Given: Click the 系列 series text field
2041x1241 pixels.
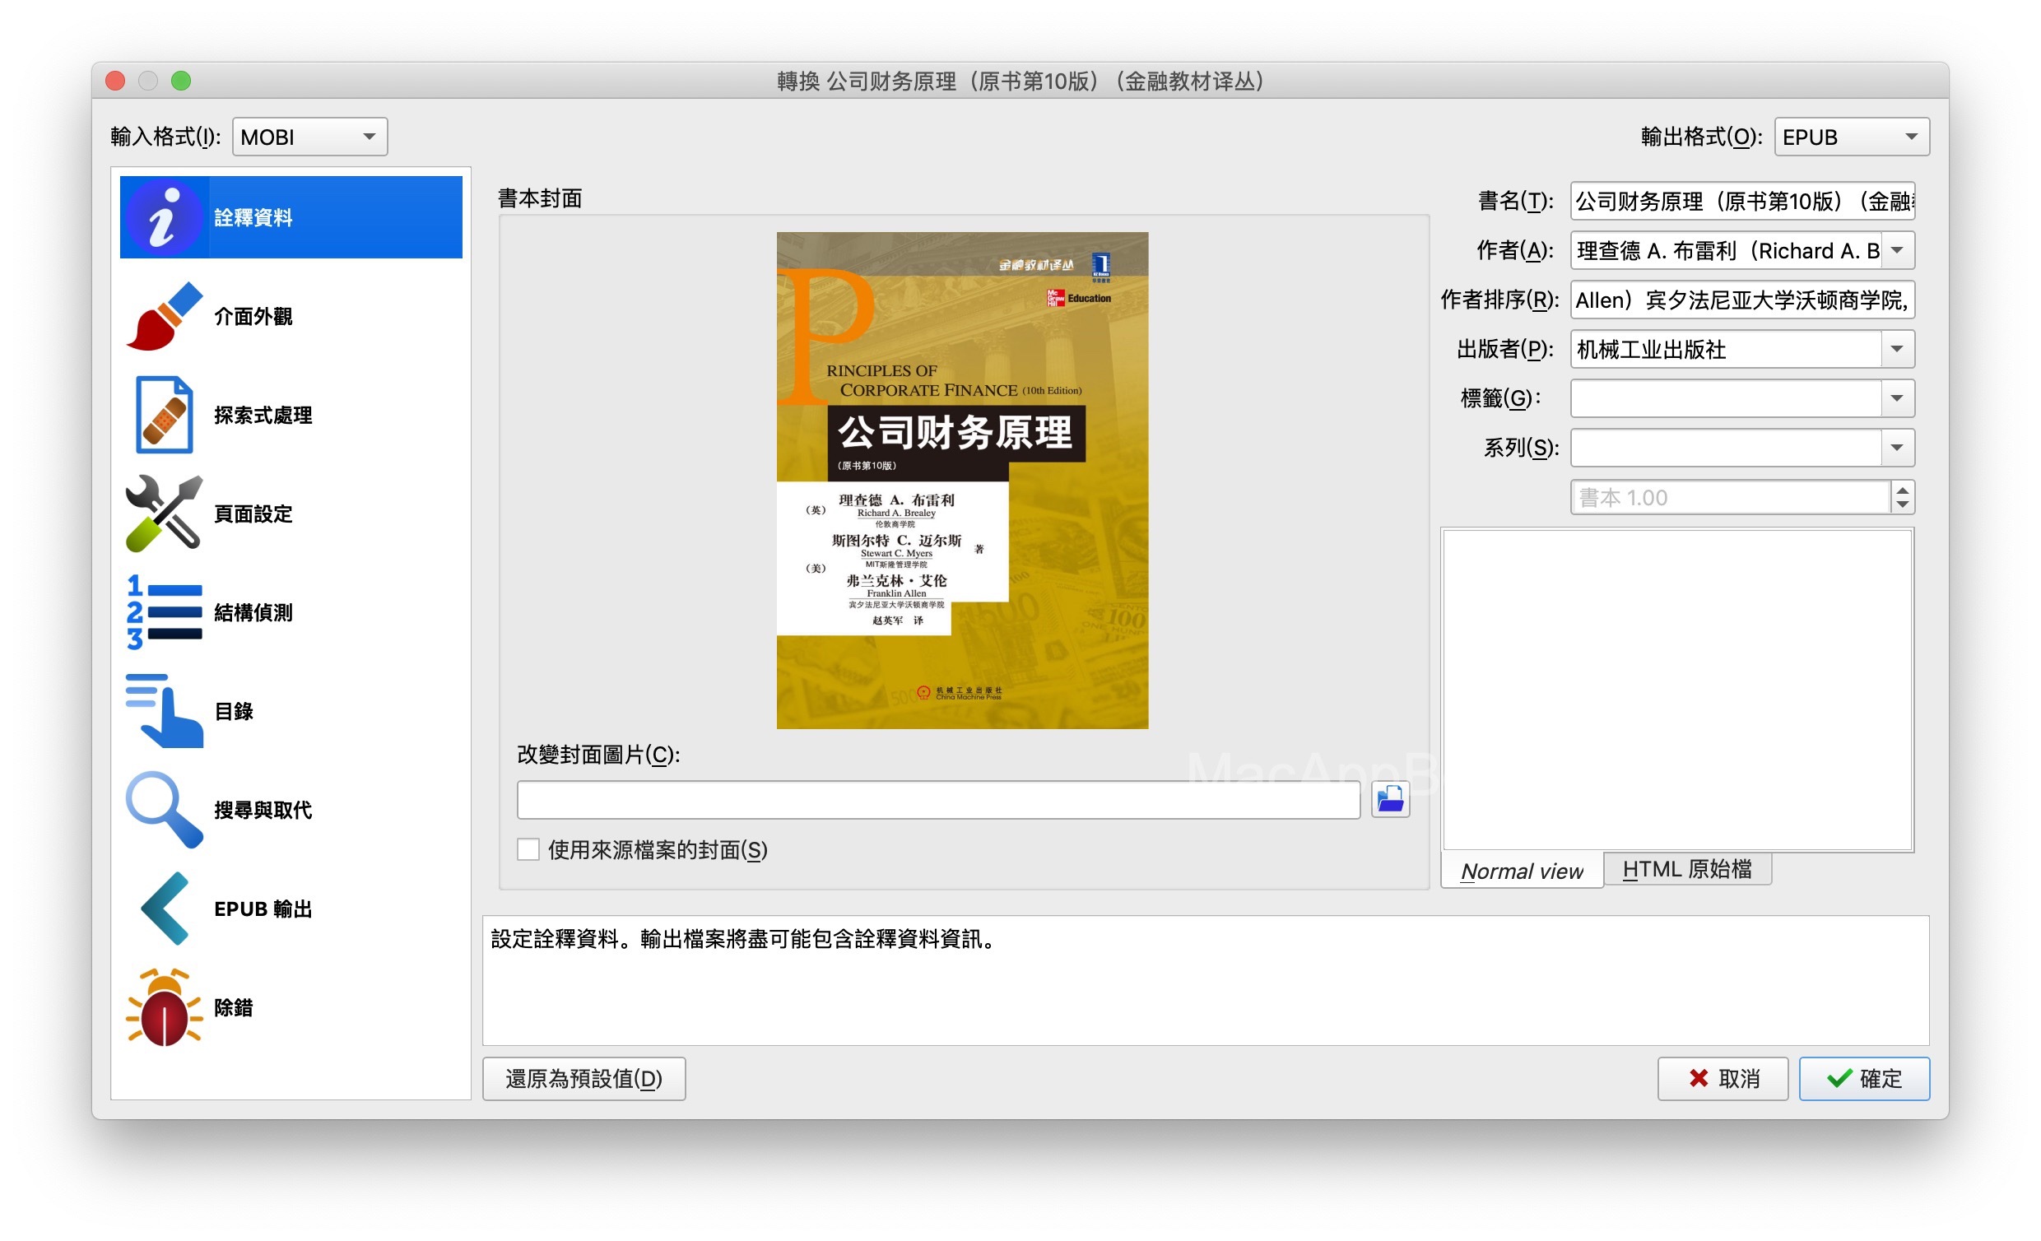Looking at the screenshot, I should [1726, 449].
